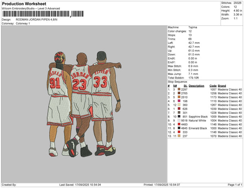Select the red swatch for thread 4483
Screen dimensions: 244x188
pyautogui.click(x=179, y=124)
